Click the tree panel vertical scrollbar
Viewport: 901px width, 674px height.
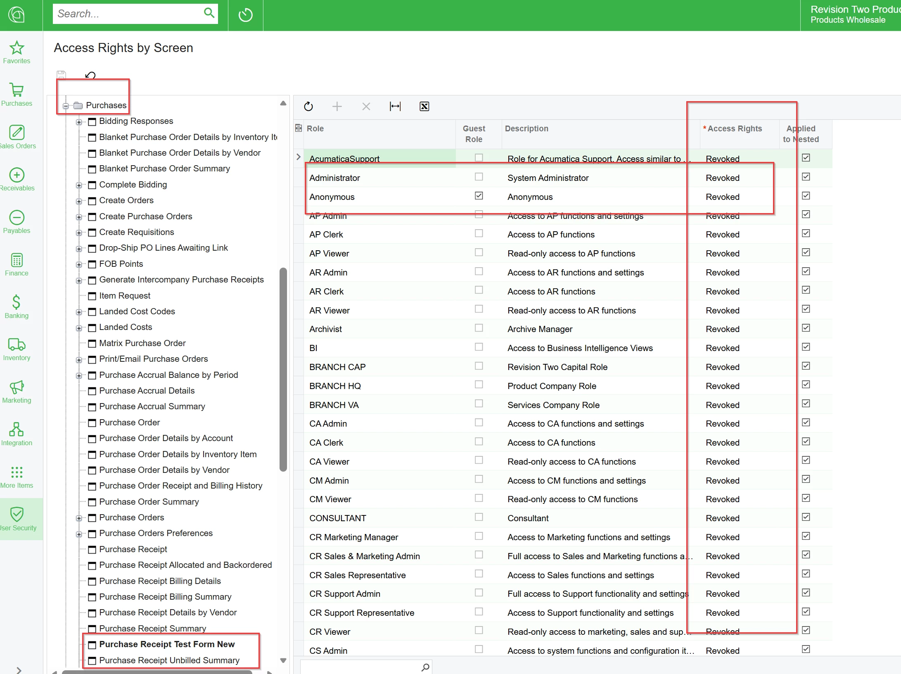pyautogui.click(x=283, y=369)
